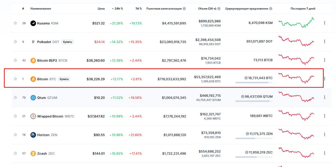Click info icon beside 11,175,375 ZEN supply

click(x=247, y=134)
